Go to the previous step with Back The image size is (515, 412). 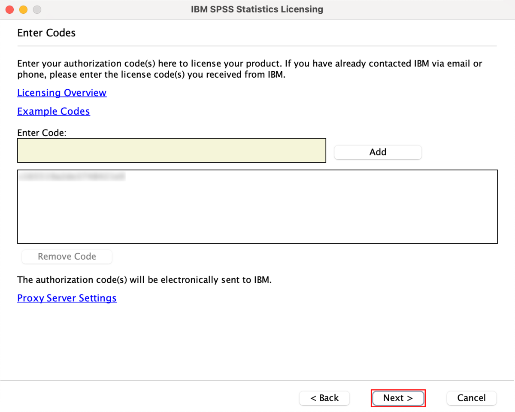point(324,398)
